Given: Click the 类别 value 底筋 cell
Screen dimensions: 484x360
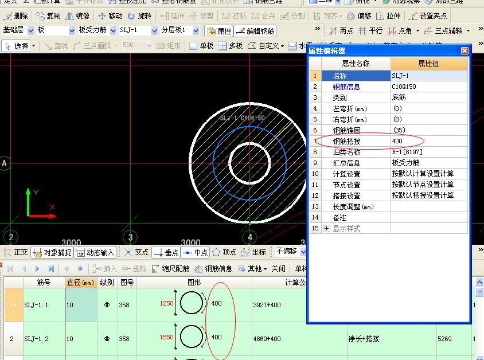Looking at the screenshot, I should (430, 97).
